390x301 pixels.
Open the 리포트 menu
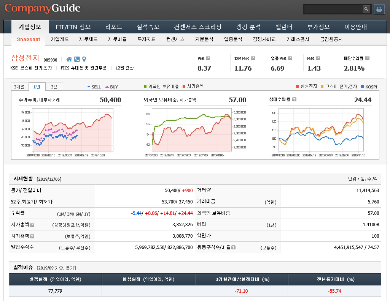[x=114, y=27]
